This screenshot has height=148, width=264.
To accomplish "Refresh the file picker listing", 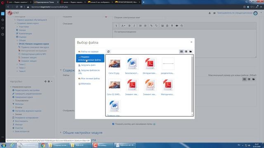I will click(x=108, y=51).
